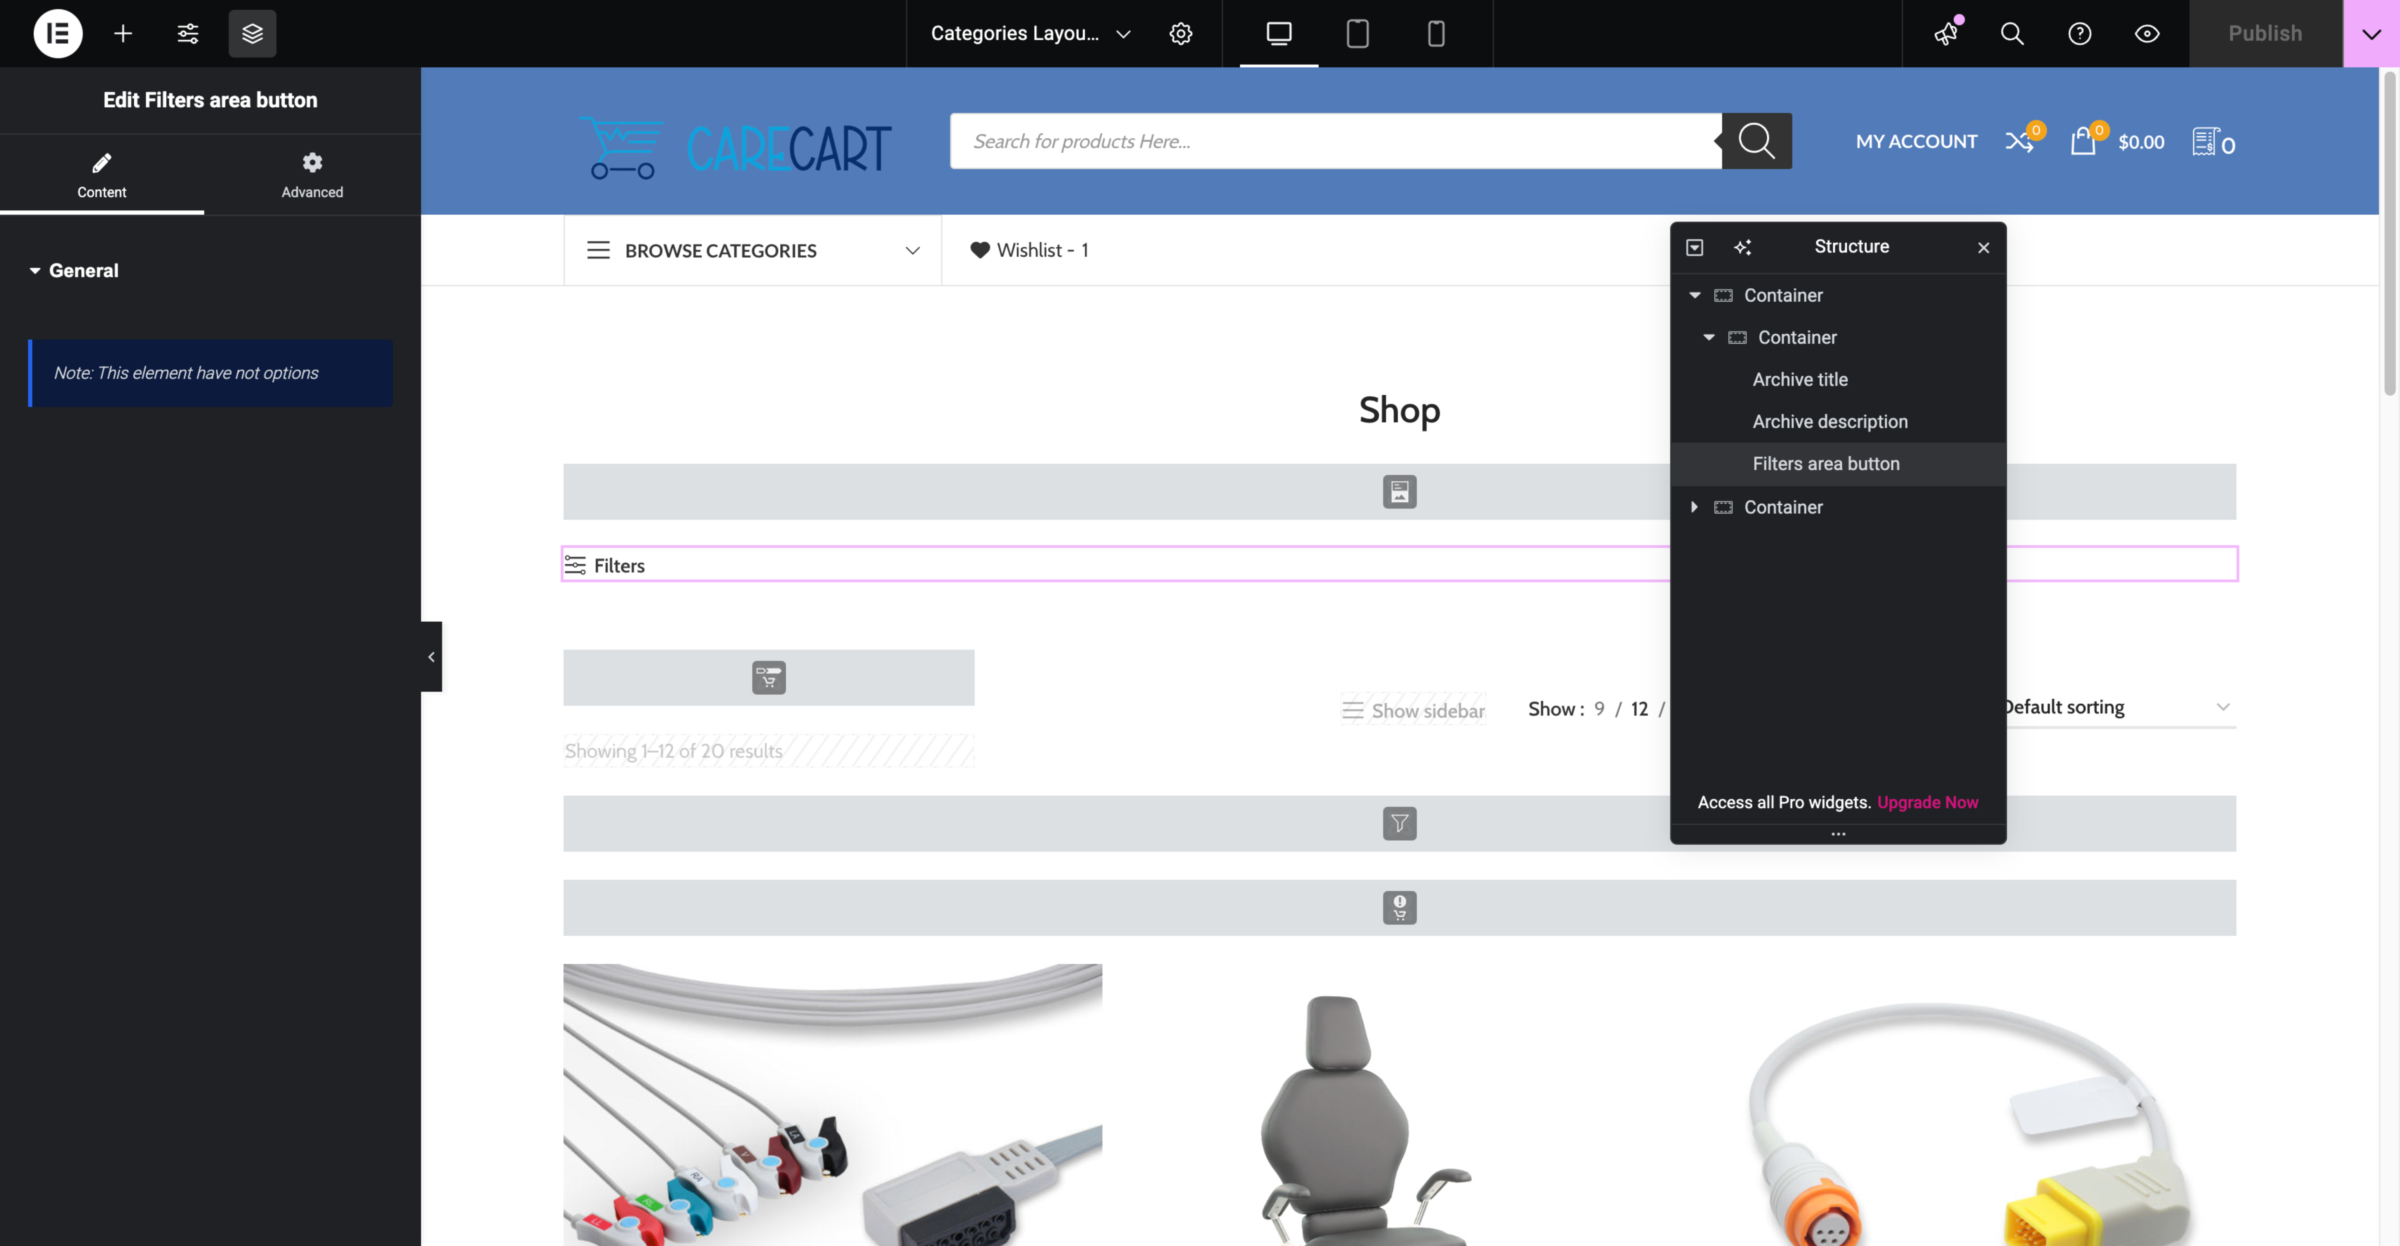Open the Help question mark icon

coord(2080,34)
